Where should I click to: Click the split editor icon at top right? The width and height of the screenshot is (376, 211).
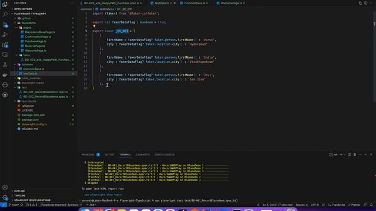365,3
